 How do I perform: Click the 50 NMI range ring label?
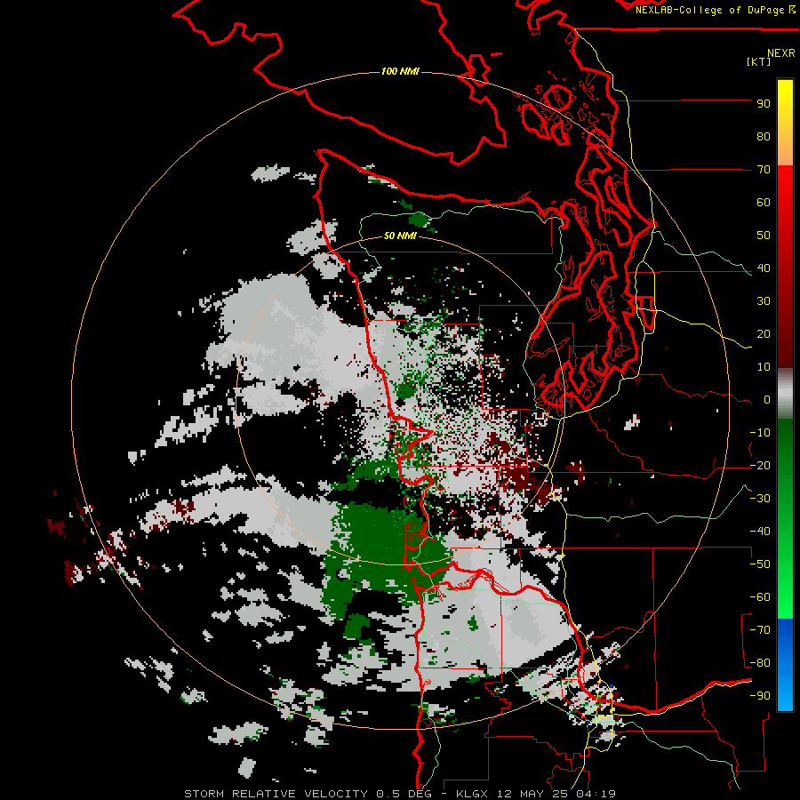point(400,236)
